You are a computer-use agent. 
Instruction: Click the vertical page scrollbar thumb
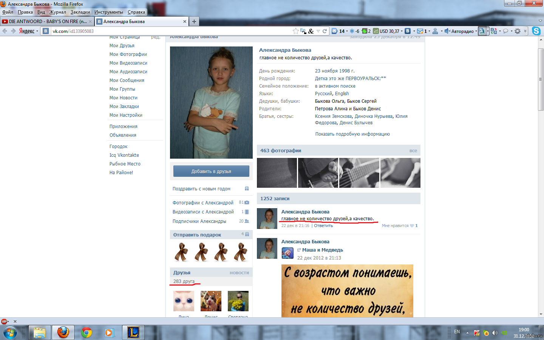point(541,79)
